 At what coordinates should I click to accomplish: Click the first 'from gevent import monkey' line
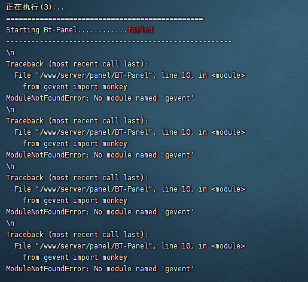coord(75,87)
